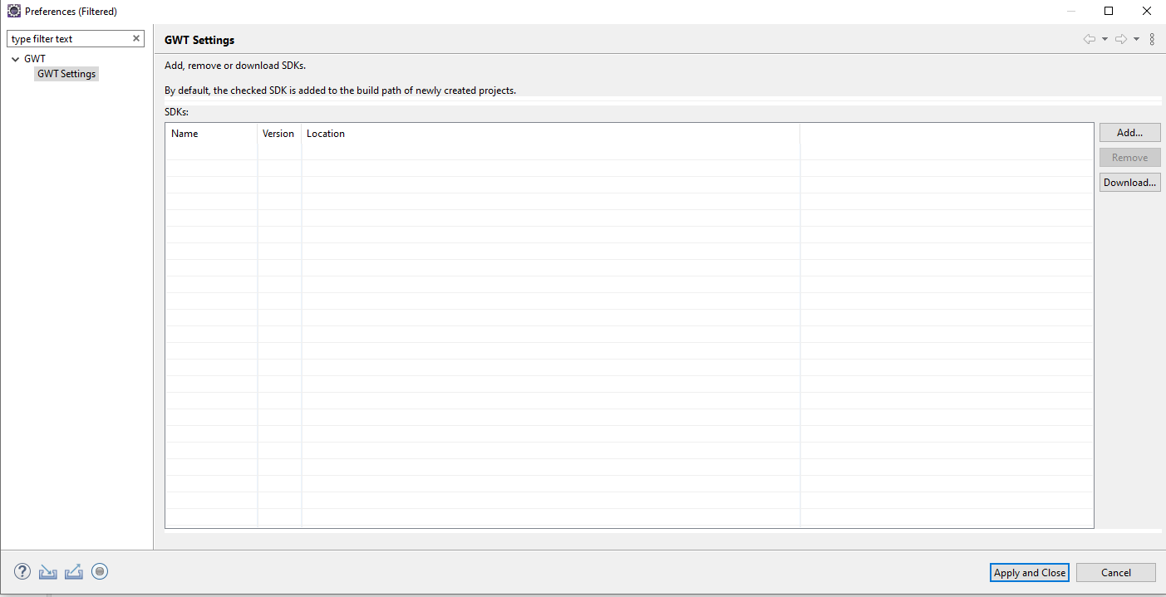The height and width of the screenshot is (597, 1166).
Task: Click the Eclipse Preferences window icon
Action: (13, 11)
